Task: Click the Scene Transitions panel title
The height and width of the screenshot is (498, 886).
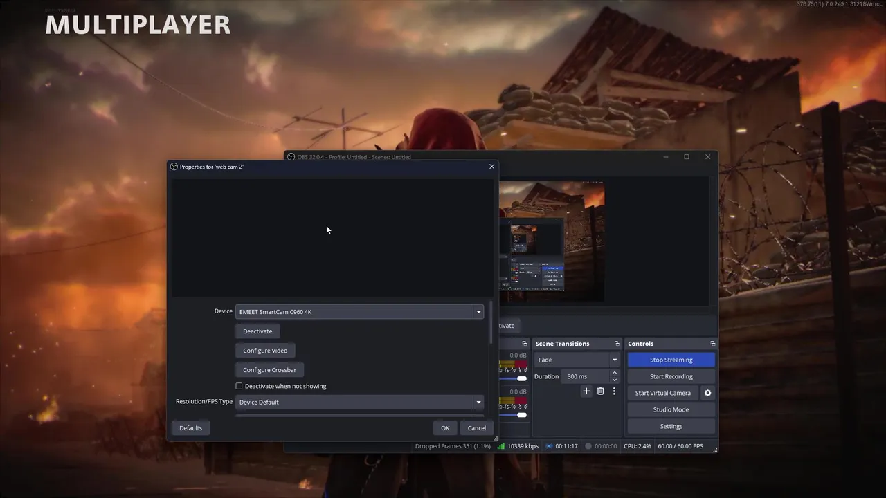Action: pos(562,344)
